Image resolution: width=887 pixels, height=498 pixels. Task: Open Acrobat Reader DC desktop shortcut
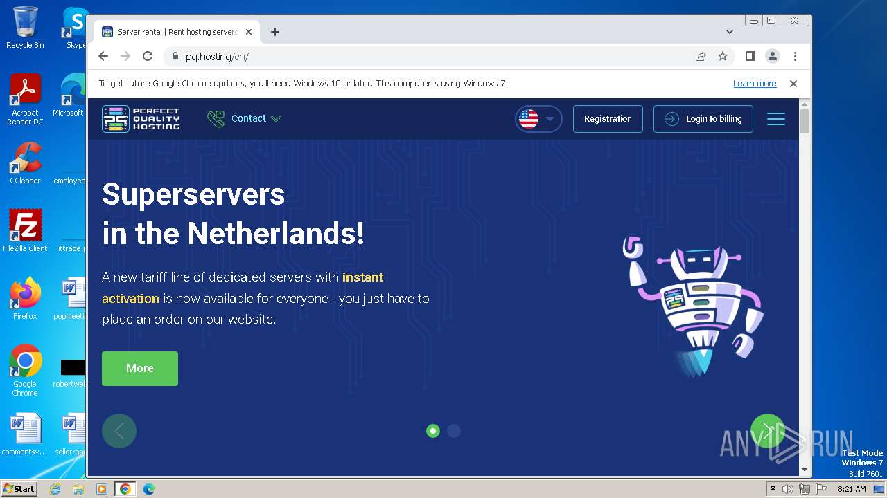pos(25,100)
